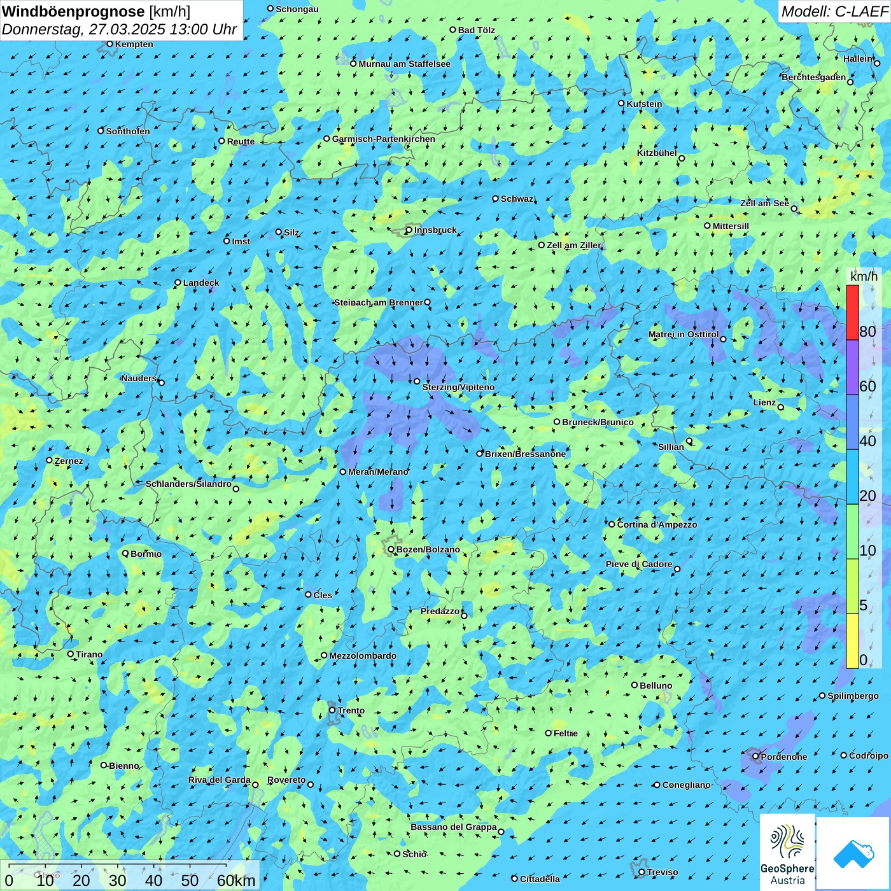Click the 'Reutte' label
This screenshot has width=891, height=891.
241,141
